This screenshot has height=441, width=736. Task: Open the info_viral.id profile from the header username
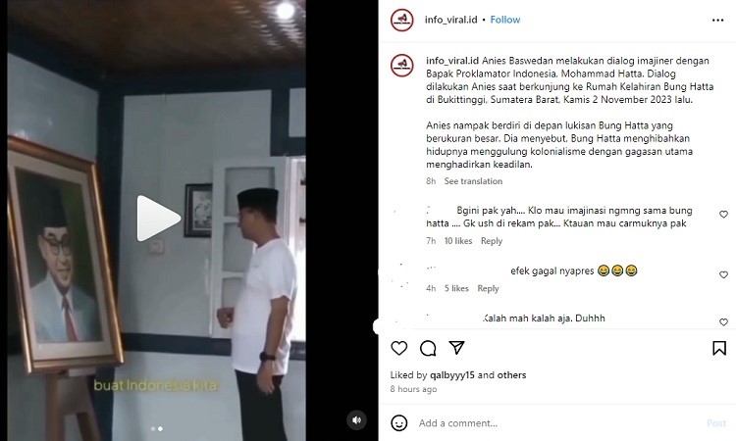(450, 20)
